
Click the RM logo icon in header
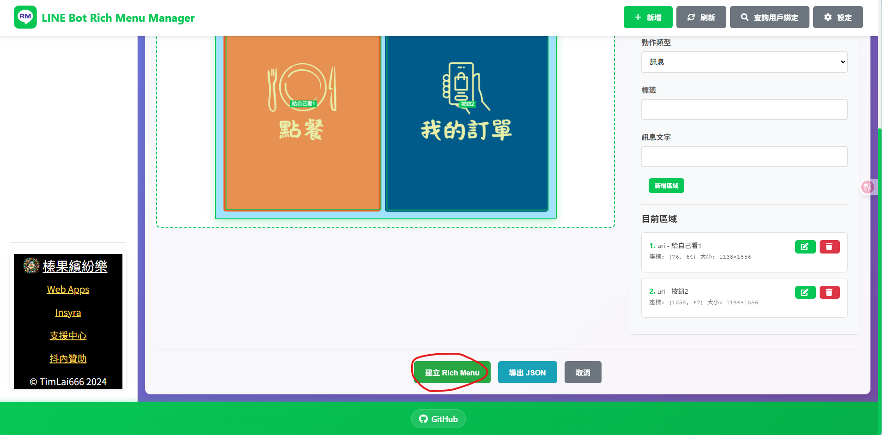coord(25,17)
